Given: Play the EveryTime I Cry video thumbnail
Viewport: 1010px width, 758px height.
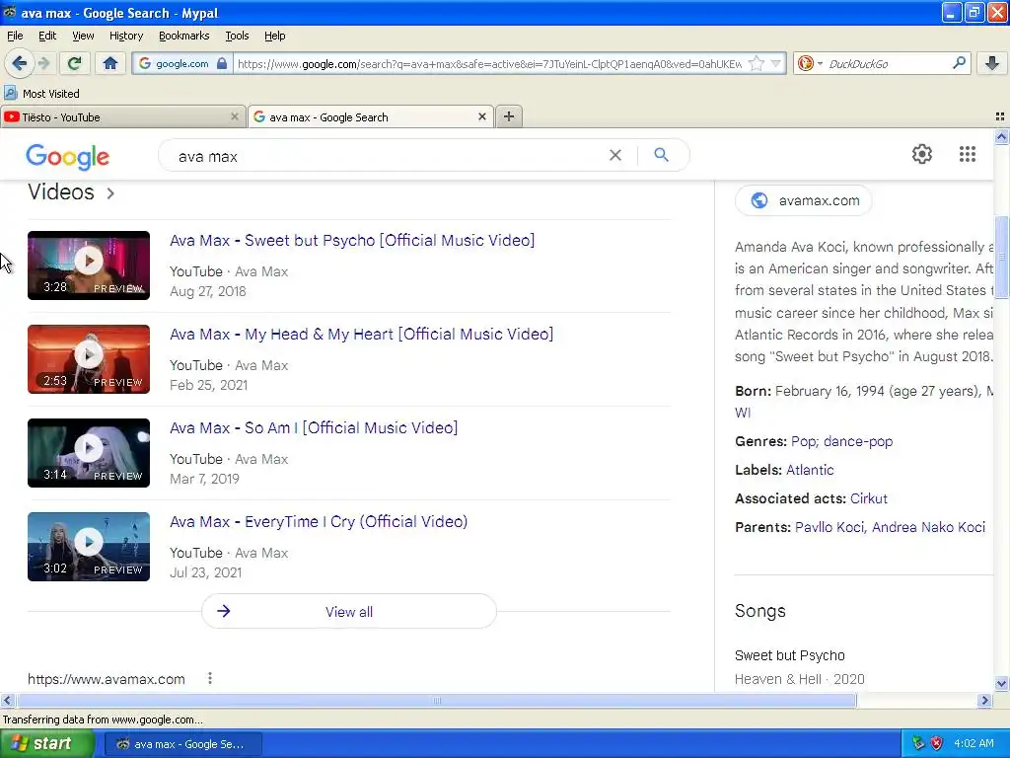Looking at the screenshot, I should click(x=88, y=547).
